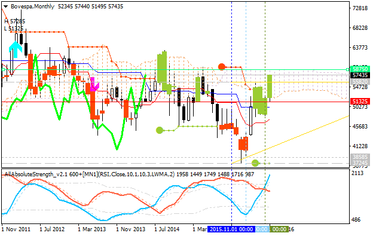Click the 2113 indicator scale value
The image size is (373, 236).
[358, 173]
